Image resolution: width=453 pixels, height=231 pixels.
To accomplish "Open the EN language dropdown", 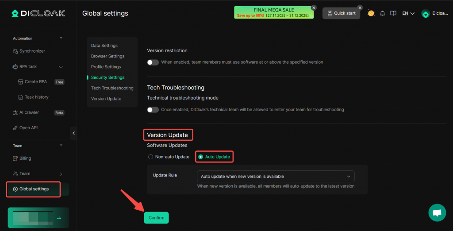I will (408, 13).
